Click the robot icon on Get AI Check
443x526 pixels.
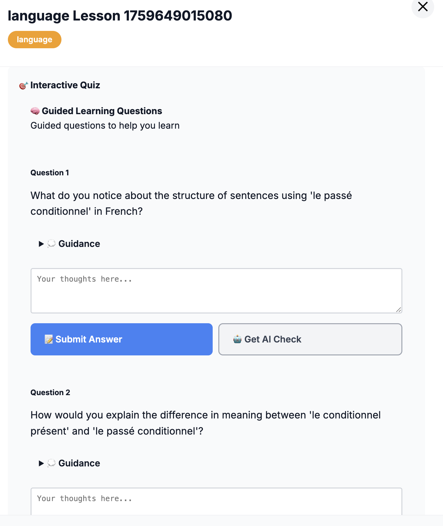tap(237, 339)
